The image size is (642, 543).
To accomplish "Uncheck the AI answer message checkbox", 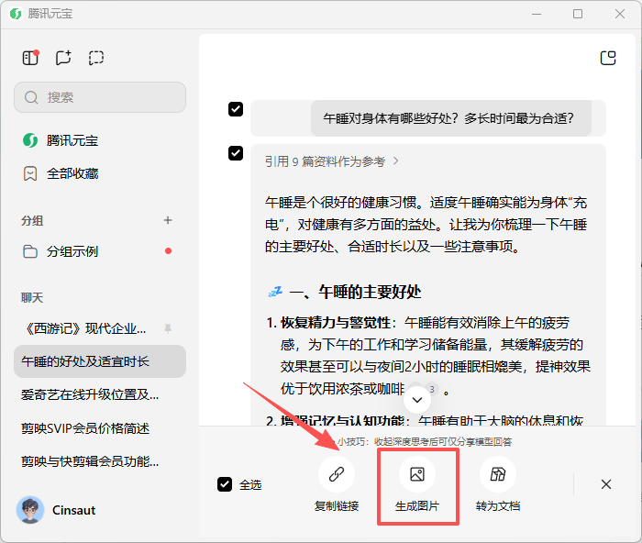I will tap(236, 153).
